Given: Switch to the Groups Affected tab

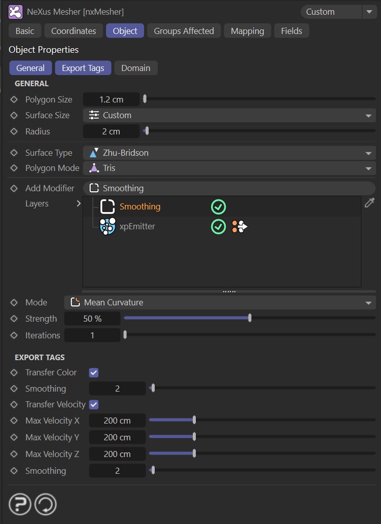Looking at the screenshot, I should point(184,31).
